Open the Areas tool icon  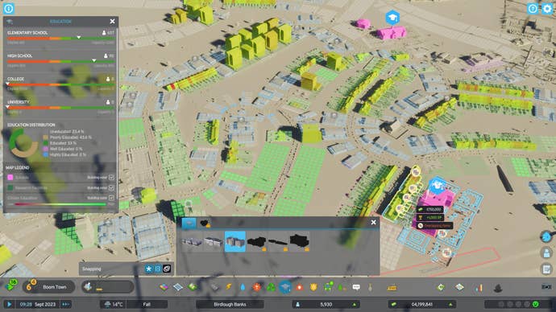pos(178,287)
